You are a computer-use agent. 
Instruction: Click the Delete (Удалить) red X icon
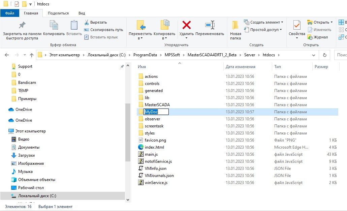pos(186,25)
